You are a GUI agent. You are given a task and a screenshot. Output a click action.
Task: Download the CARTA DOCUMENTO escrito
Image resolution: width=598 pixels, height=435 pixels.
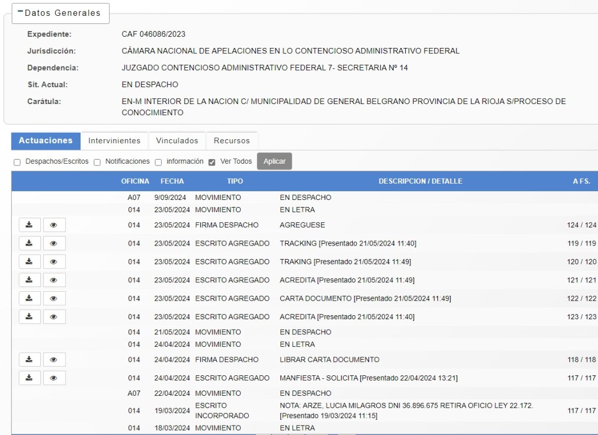29,298
